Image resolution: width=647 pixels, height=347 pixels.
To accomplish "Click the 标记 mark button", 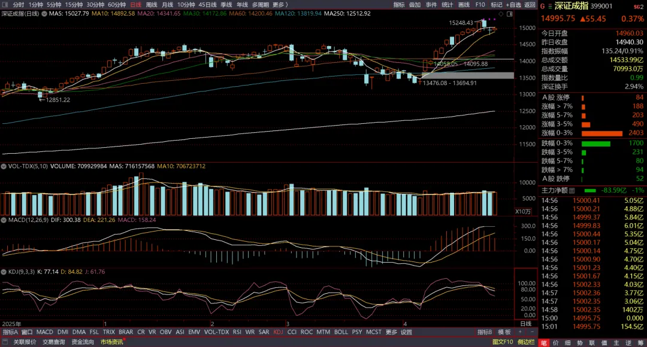I will click(497, 5).
